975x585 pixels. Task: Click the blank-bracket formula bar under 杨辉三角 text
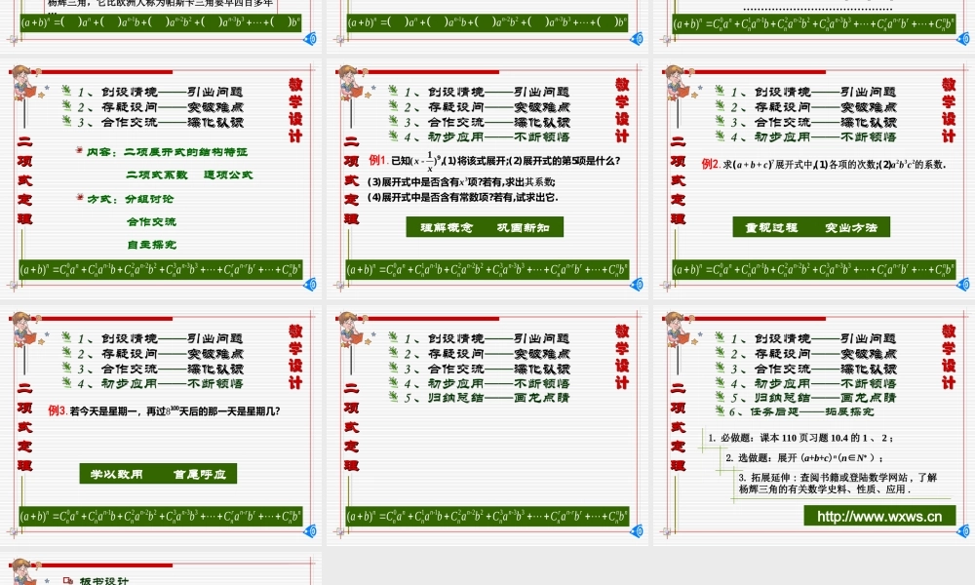(x=161, y=23)
